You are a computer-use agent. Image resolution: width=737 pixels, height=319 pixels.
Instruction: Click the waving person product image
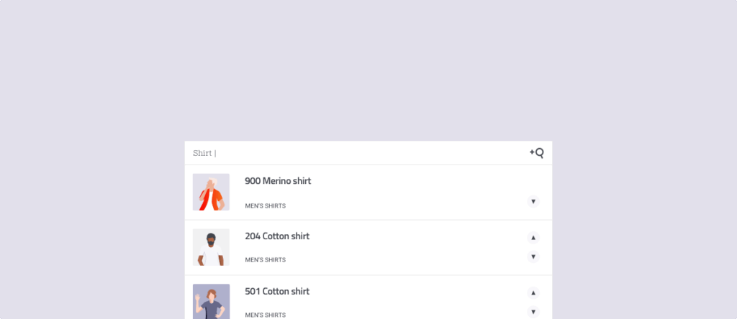[211, 303]
